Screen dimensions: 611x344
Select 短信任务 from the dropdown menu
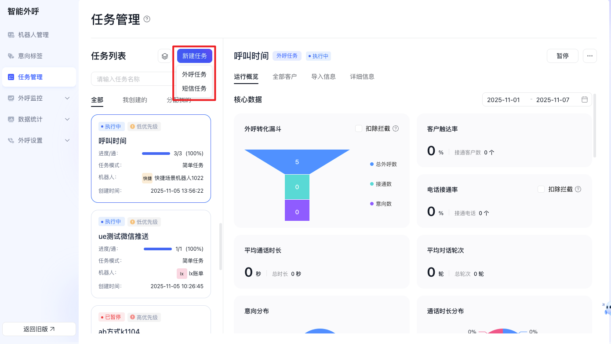pyautogui.click(x=194, y=88)
